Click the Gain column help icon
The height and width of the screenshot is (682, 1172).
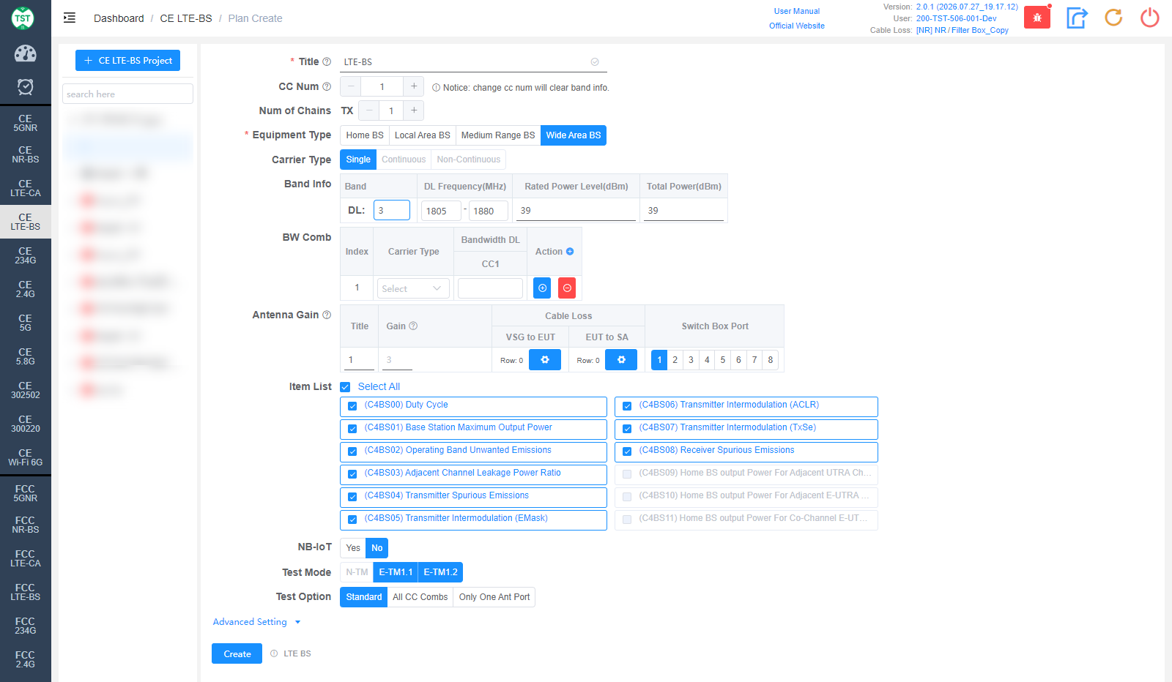click(413, 326)
